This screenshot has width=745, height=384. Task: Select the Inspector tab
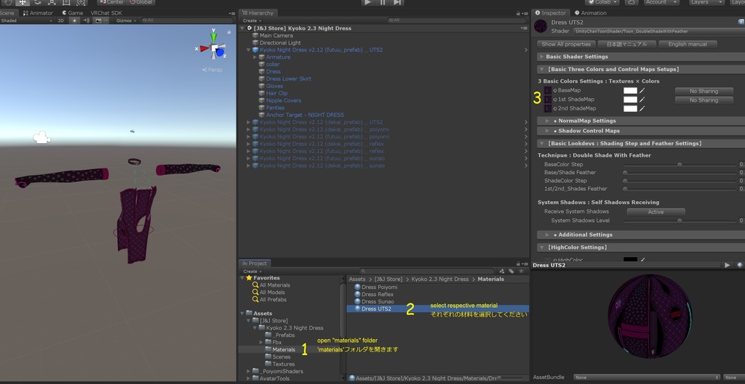pos(551,13)
